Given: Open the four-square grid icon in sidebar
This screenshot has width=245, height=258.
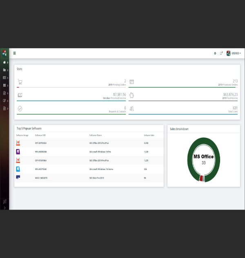Looking at the screenshot, I should click(4, 85).
